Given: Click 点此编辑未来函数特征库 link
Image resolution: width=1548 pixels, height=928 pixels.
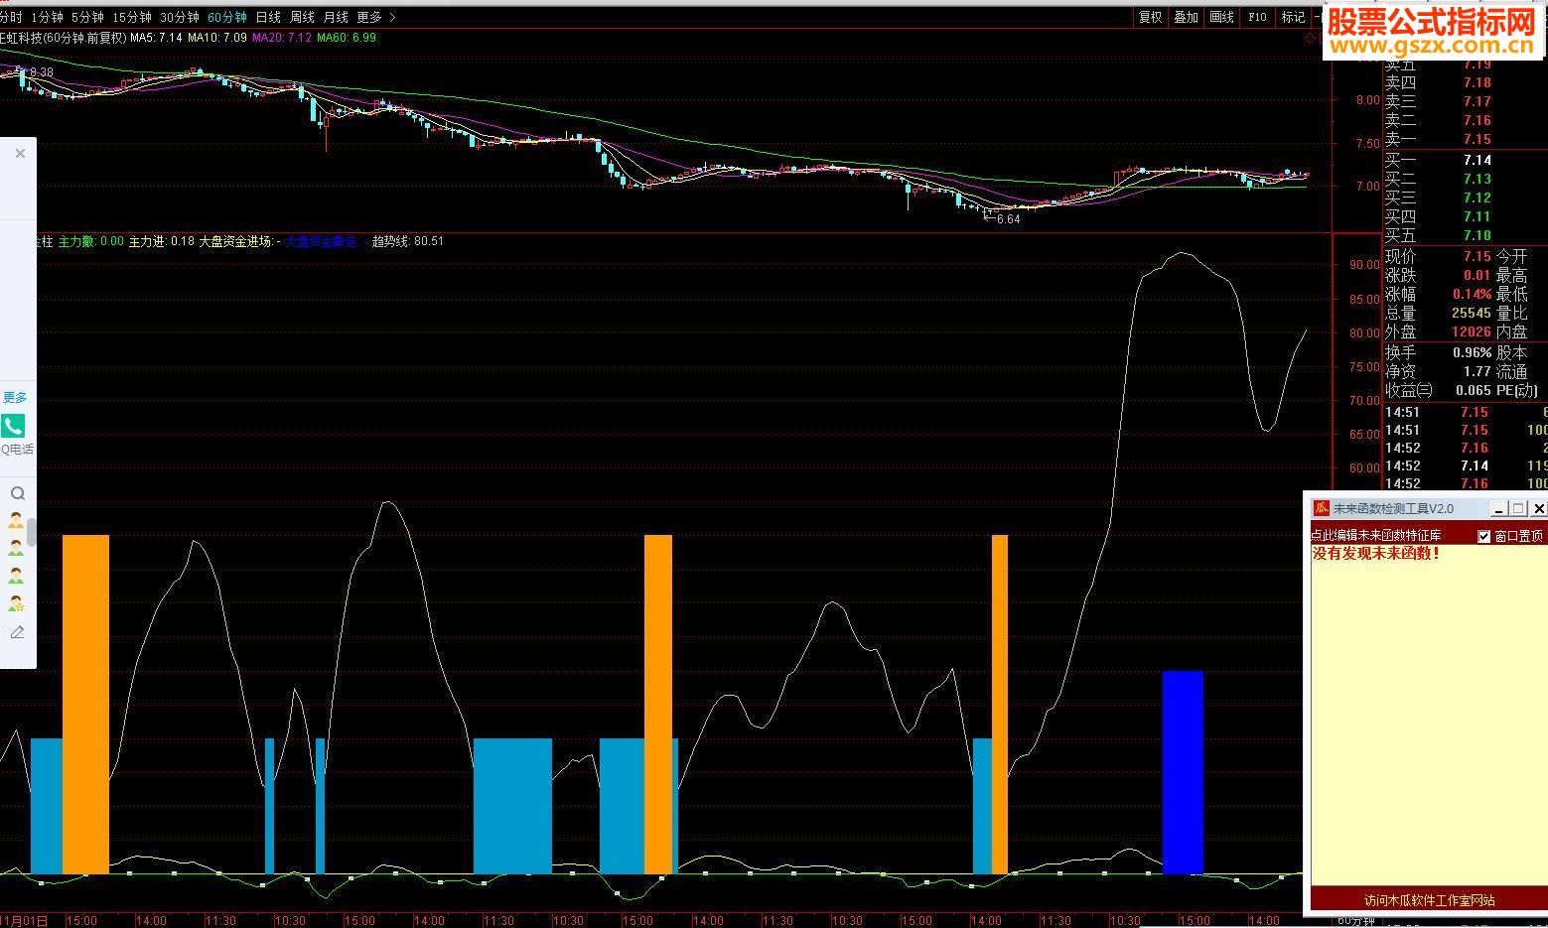Looking at the screenshot, I should tap(1375, 536).
